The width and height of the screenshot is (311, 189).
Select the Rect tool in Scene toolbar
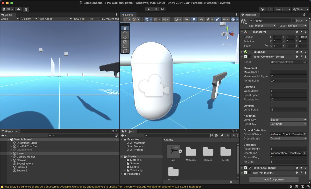pyautogui.click(x=125, y=46)
